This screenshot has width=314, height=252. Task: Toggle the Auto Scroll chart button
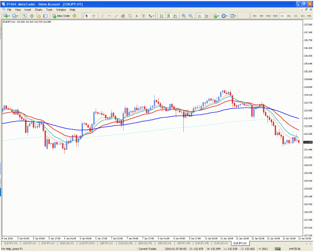[199, 16]
